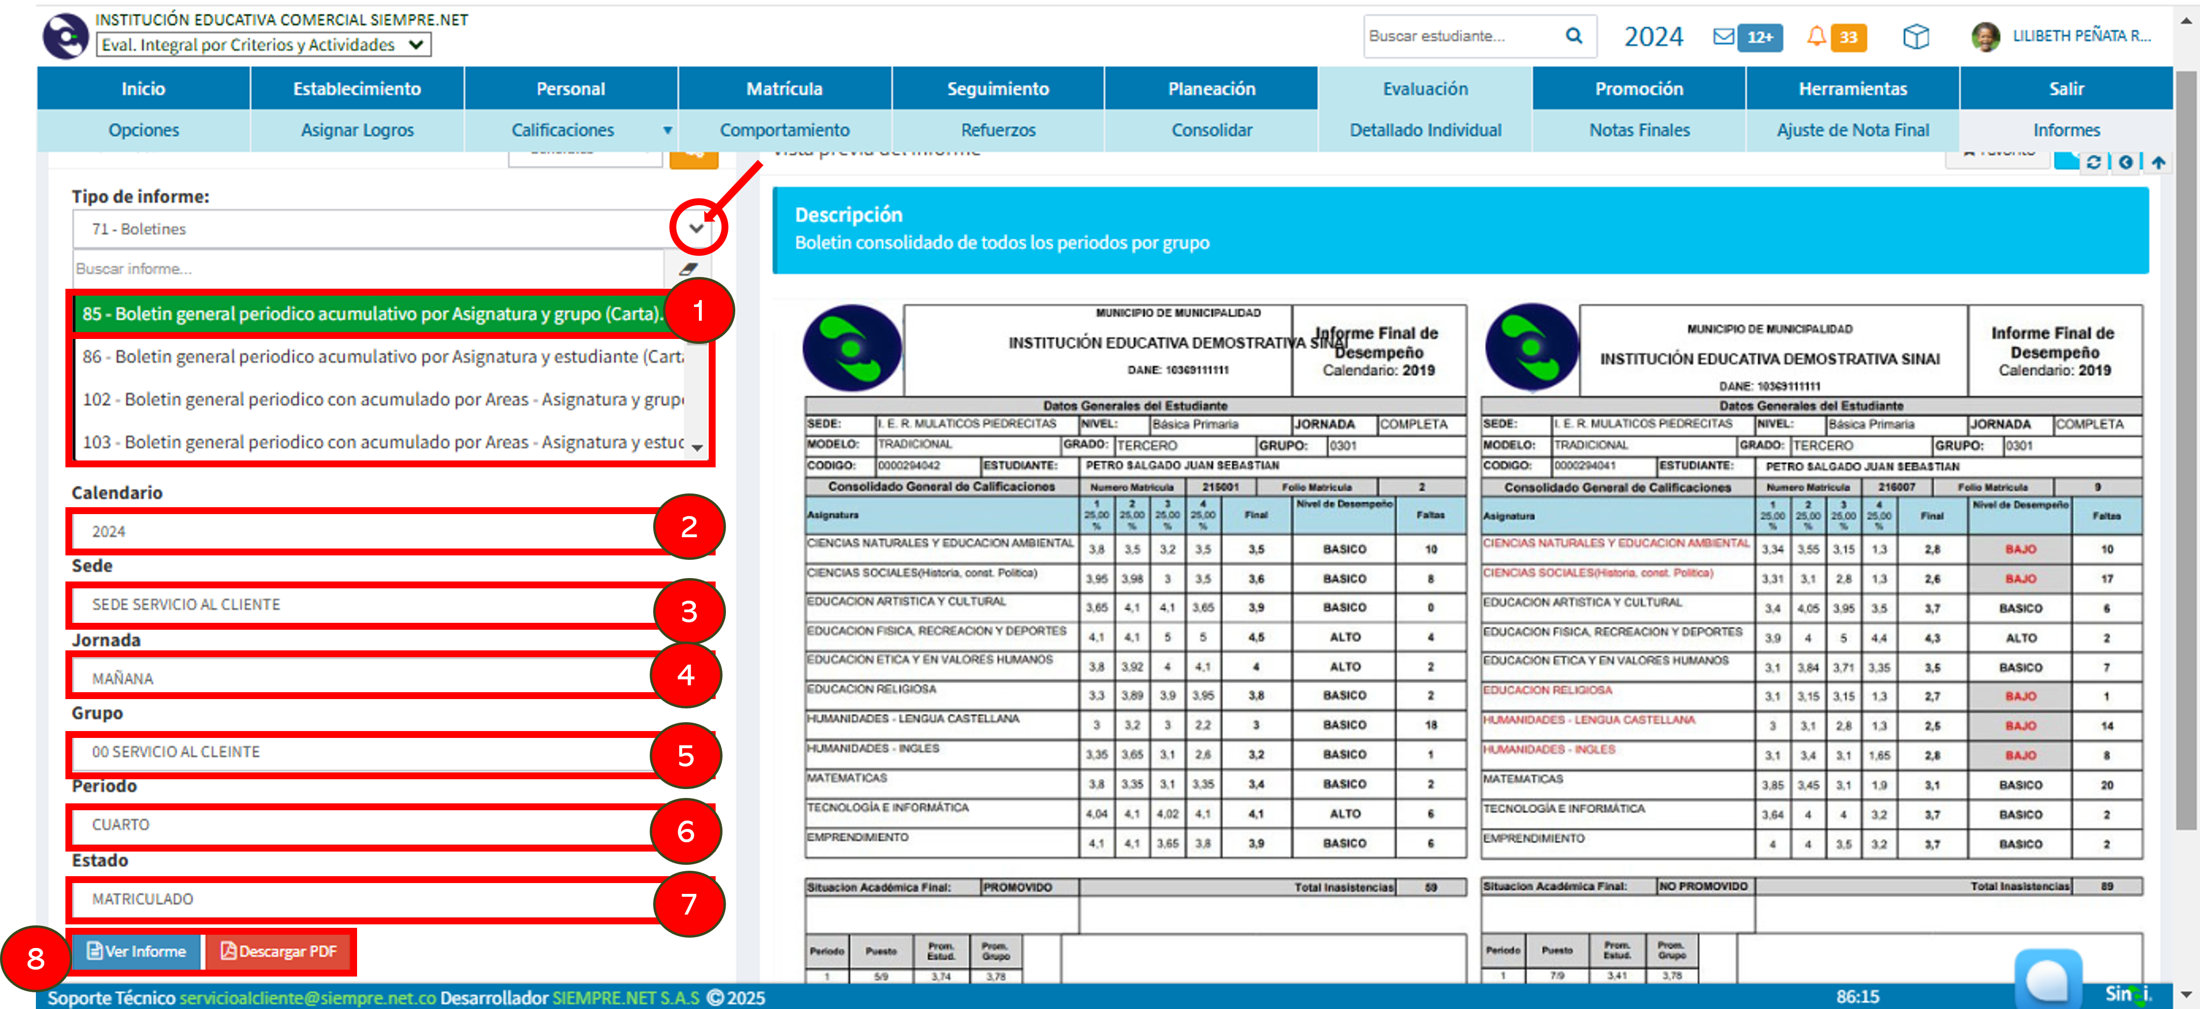Click the Buscar estudiante search field
2200x1009 pixels.
pyautogui.click(x=1460, y=36)
